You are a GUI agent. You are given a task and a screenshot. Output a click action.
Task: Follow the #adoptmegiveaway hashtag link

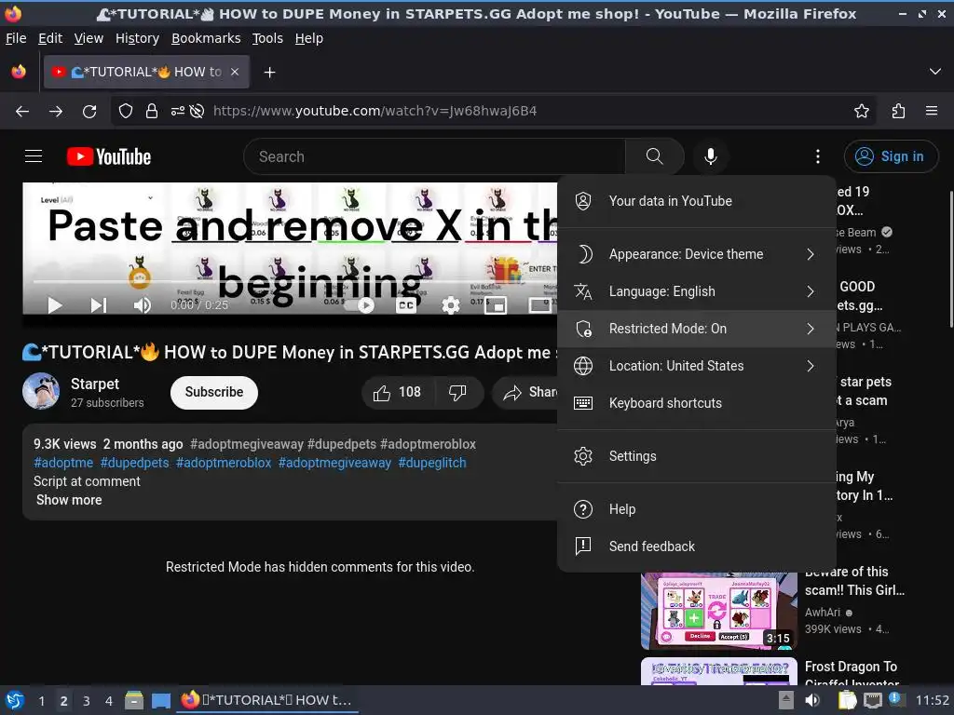click(x=334, y=463)
